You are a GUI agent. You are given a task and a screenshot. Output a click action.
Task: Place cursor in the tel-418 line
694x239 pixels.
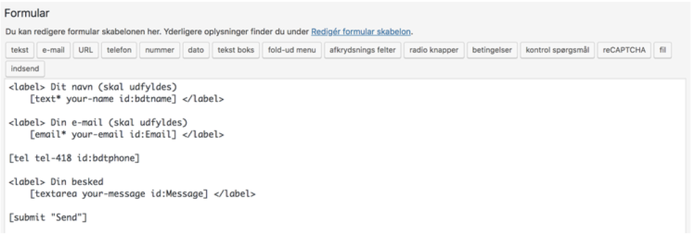coord(74,158)
